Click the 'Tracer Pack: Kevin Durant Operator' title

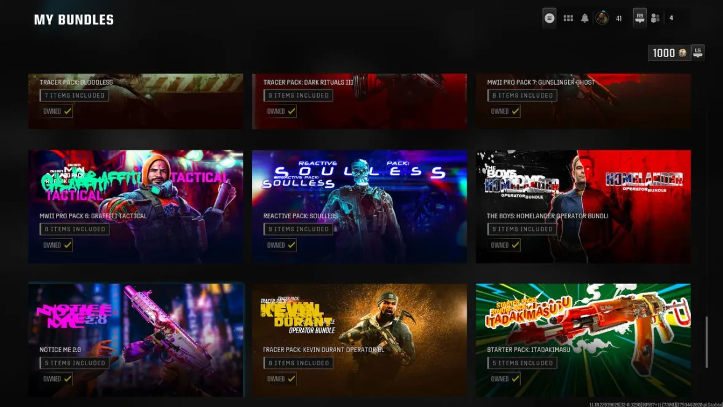click(323, 349)
